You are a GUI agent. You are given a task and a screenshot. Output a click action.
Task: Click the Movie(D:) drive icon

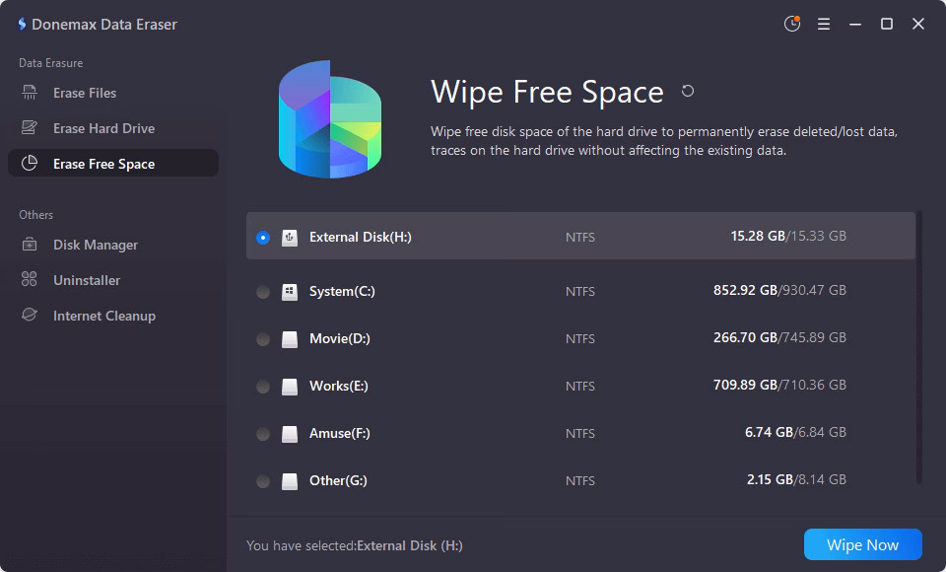pyautogui.click(x=290, y=339)
